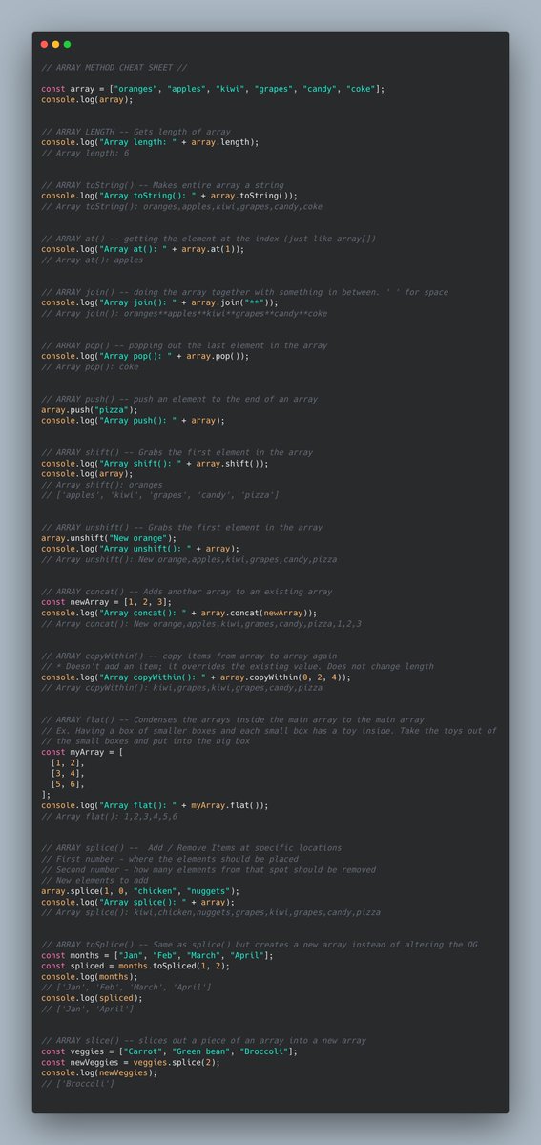The height and width of the screenshot is (1145, 541).
Task: Click the 'const veggies = ["Carrot"...' line
Action: 169,1051
